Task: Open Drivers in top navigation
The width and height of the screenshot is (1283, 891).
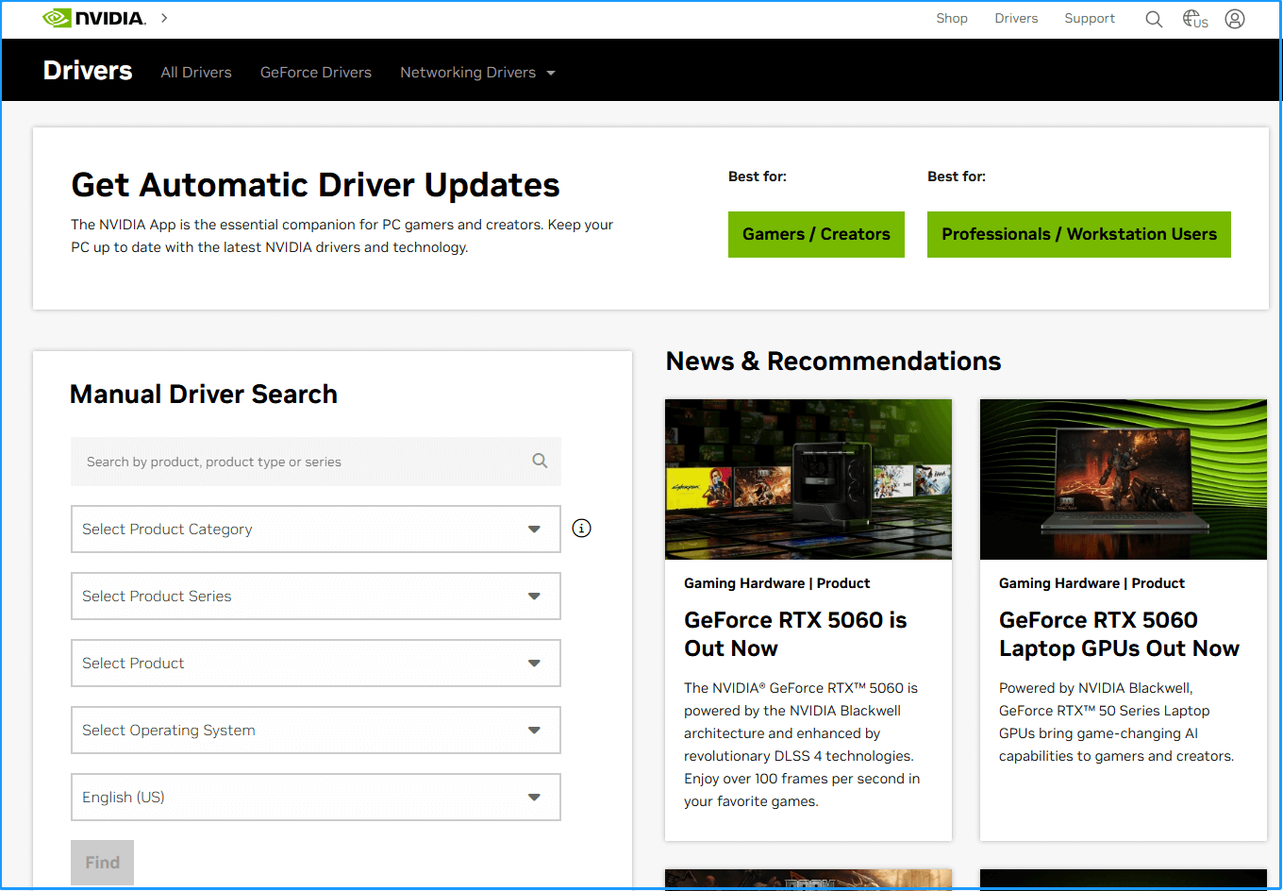Action: point(1016,18)
